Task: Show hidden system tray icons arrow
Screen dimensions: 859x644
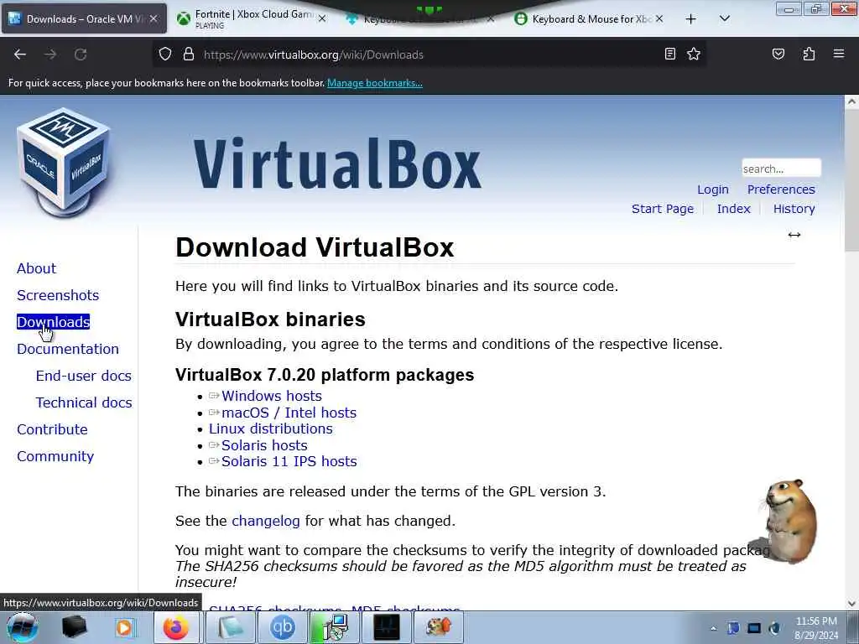Action: click(x=713, y=629)
